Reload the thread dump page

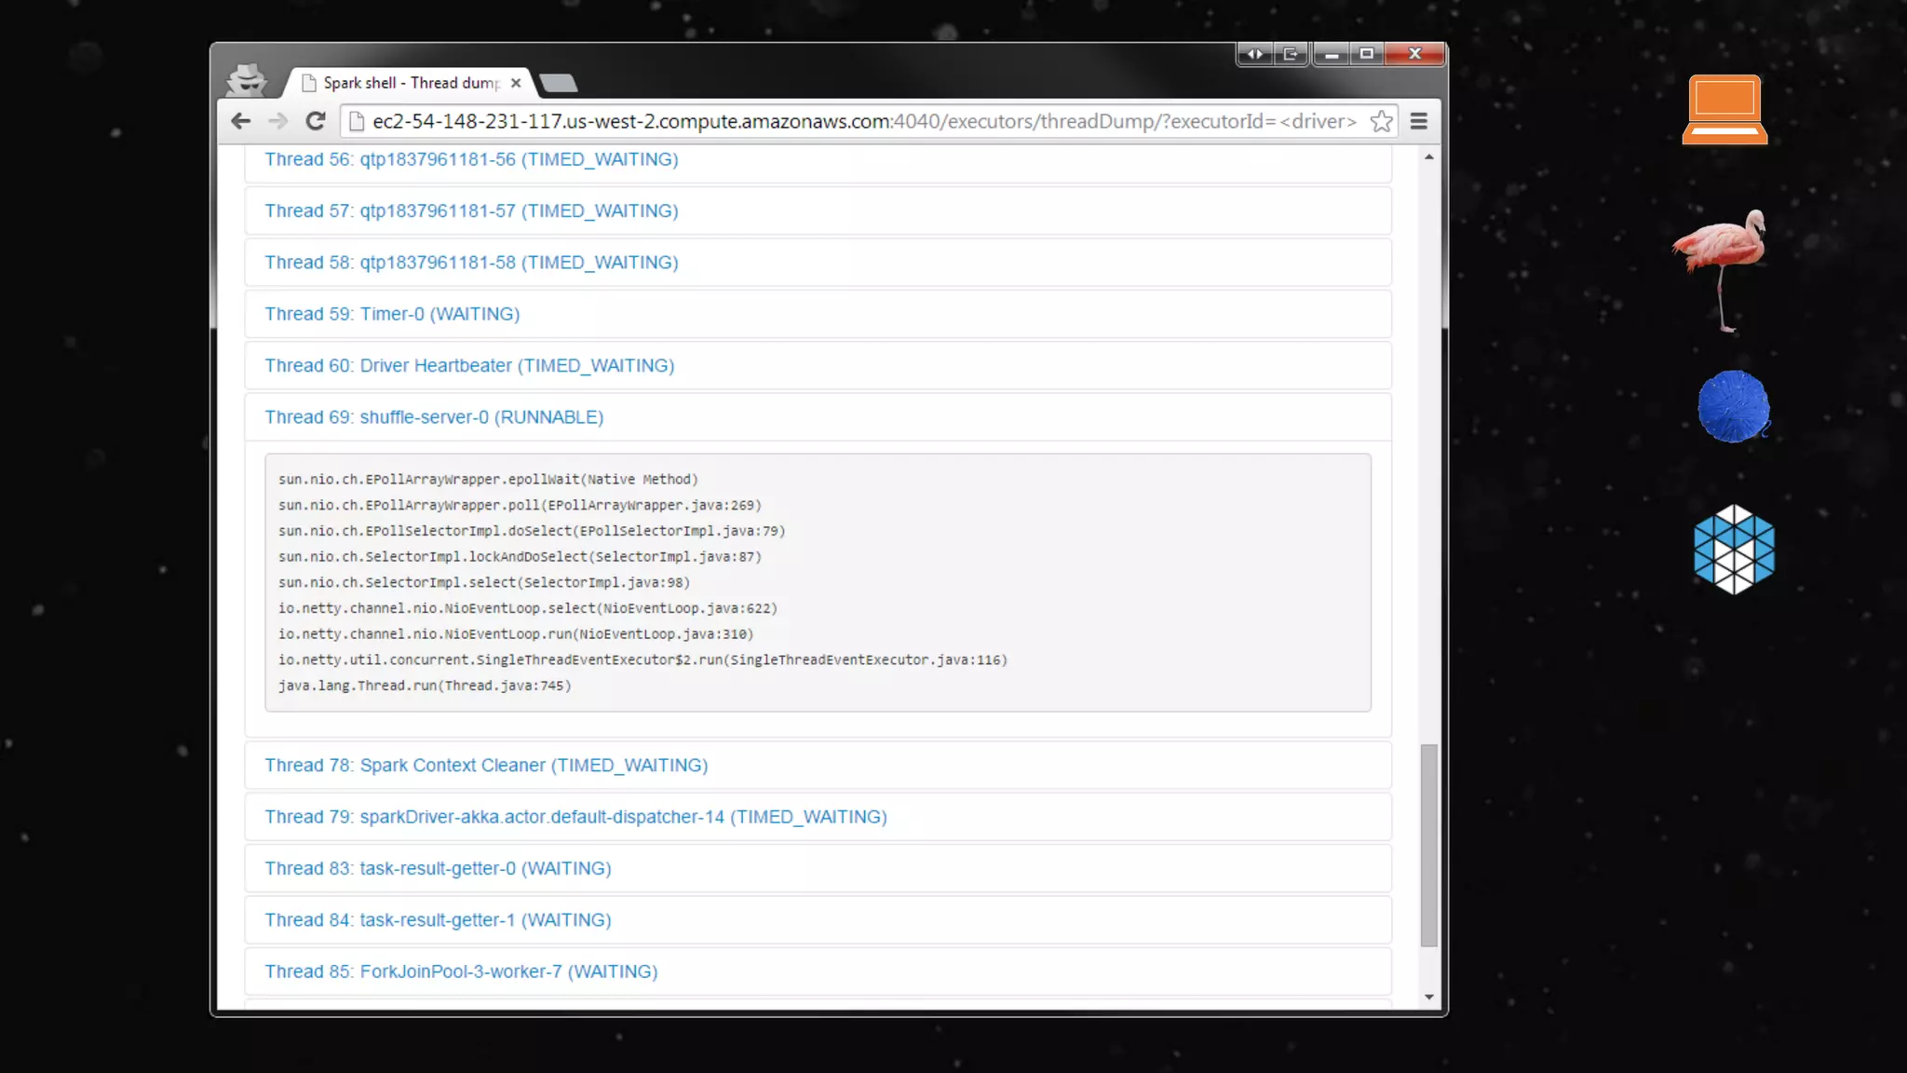(x=316, y=121)
